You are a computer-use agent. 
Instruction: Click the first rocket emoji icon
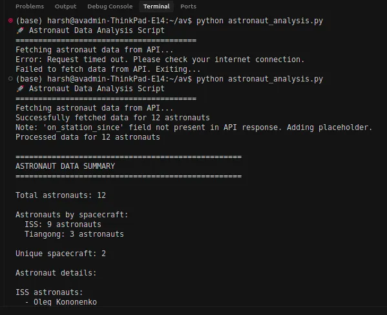(x=20, y=30)
